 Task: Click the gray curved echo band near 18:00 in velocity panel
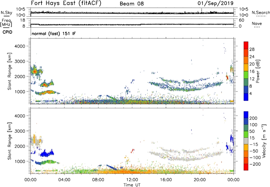186,159
